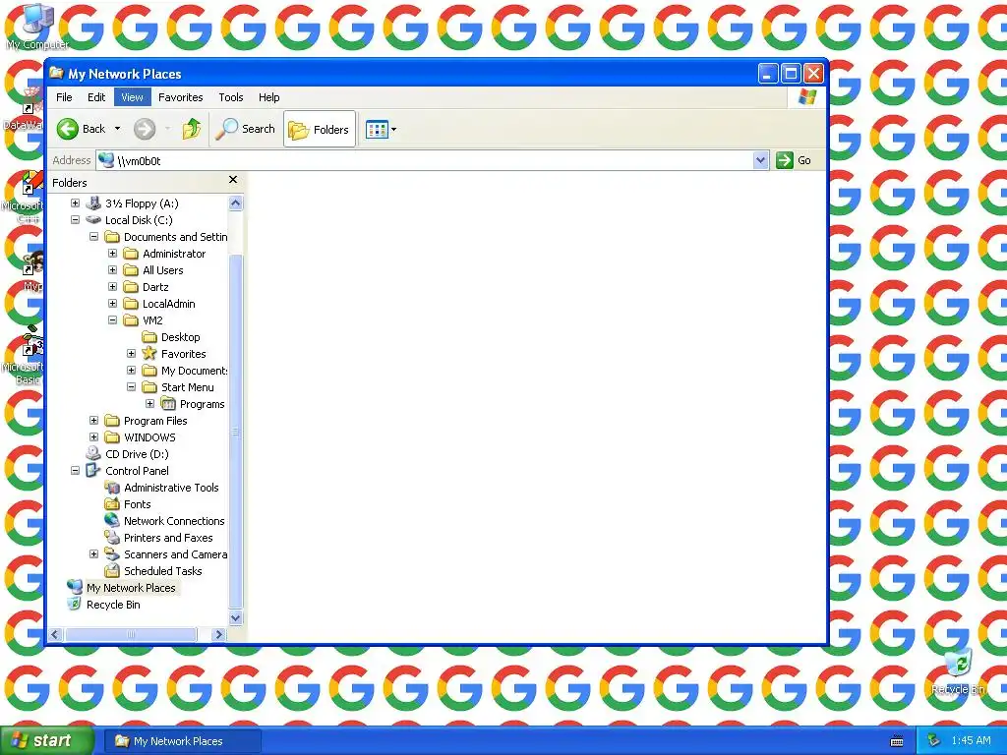This screenshot has height=755, width=1007.
Task: Select the Scheduled Tasks icon
Action: point(112,571)
